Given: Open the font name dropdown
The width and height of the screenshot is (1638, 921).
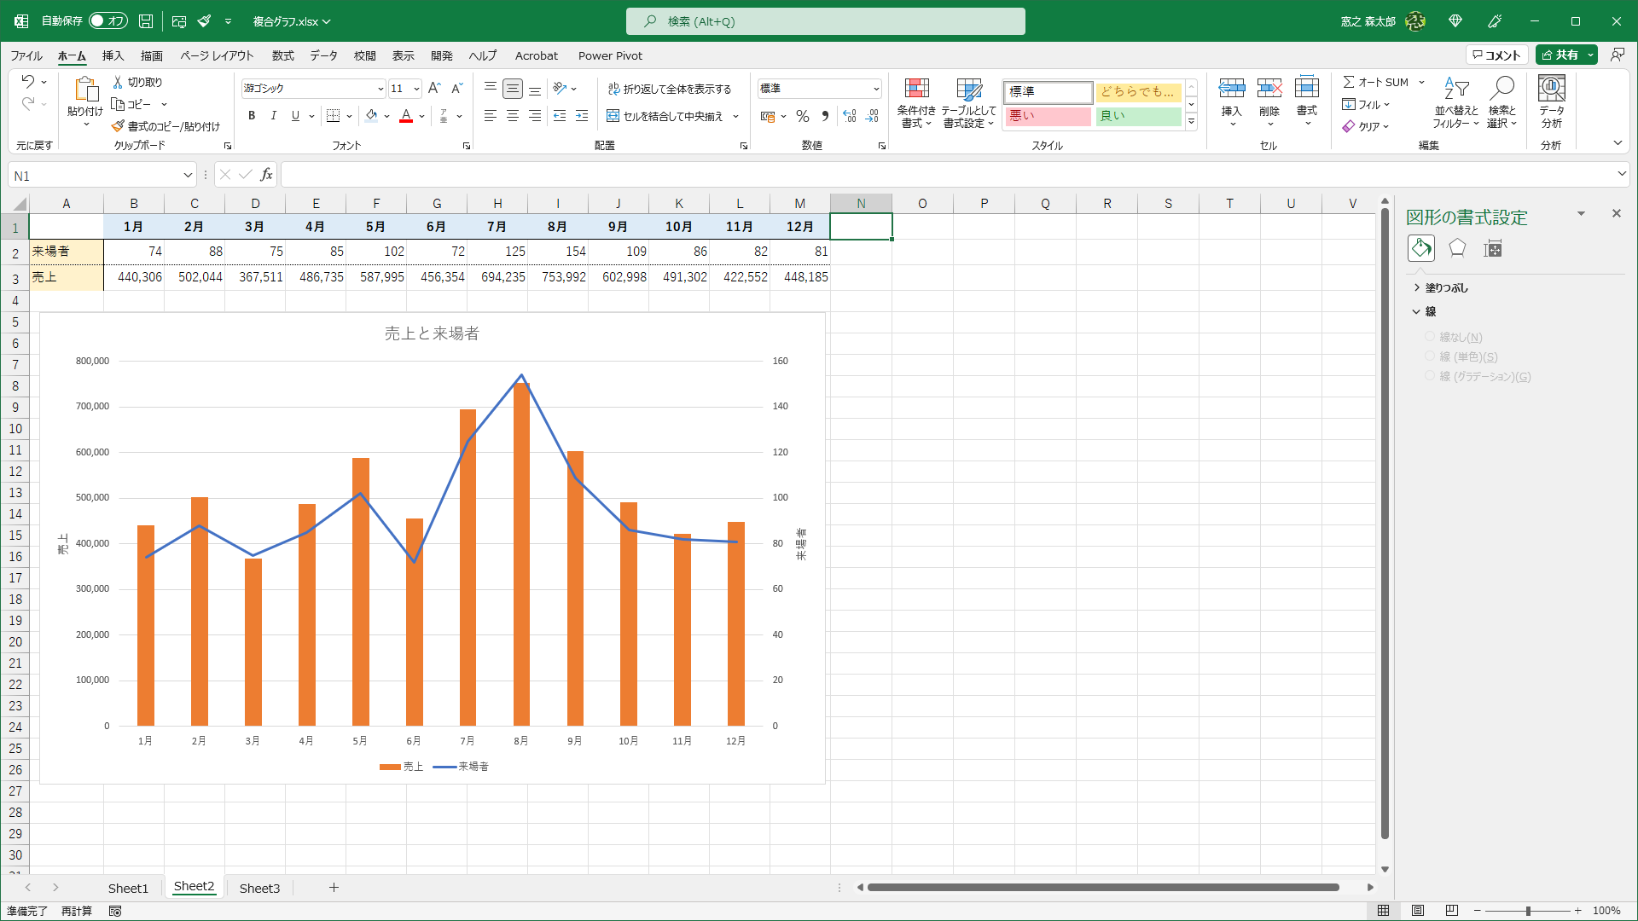Looking at the screenshot, I should (380, 89).
